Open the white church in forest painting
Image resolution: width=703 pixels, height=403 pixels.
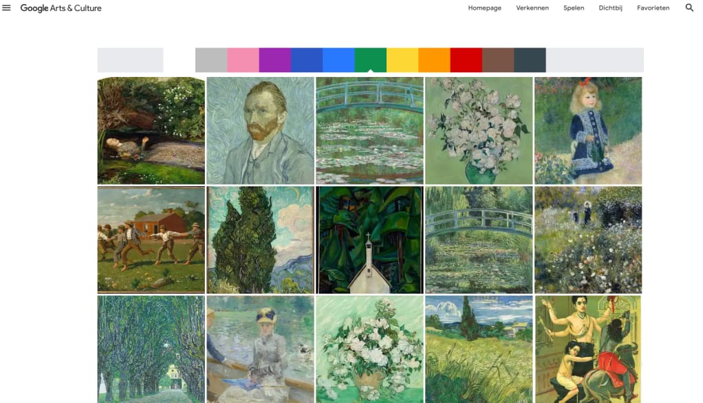click(369, 240)
